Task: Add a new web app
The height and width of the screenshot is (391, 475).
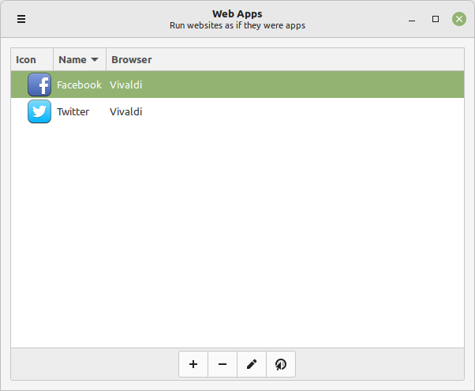Action: [193, 364]
